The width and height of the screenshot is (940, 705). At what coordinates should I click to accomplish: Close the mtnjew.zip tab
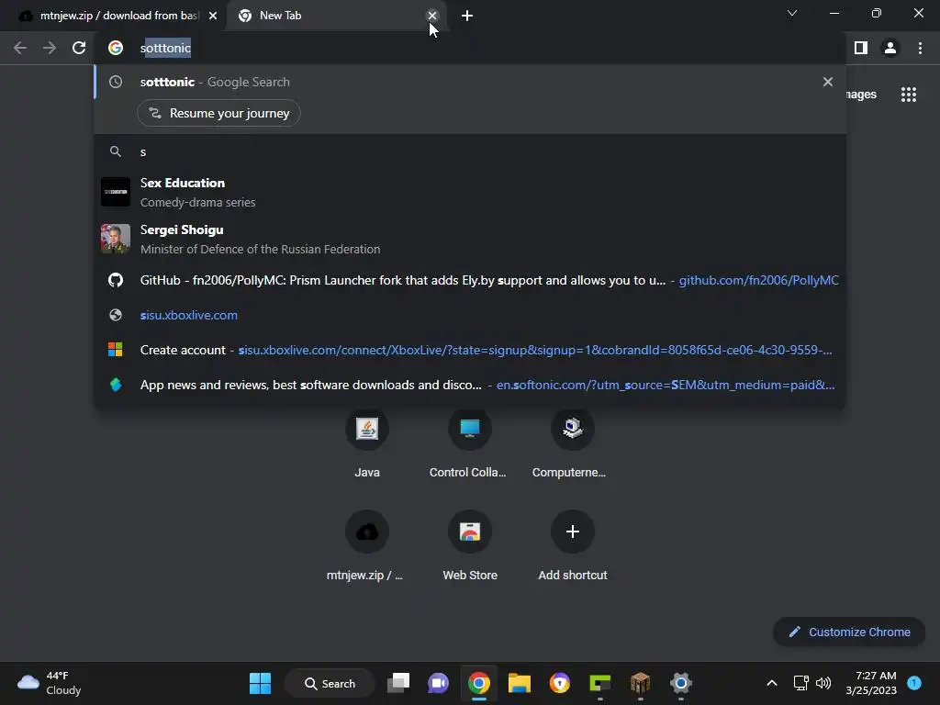click(213, 16)
